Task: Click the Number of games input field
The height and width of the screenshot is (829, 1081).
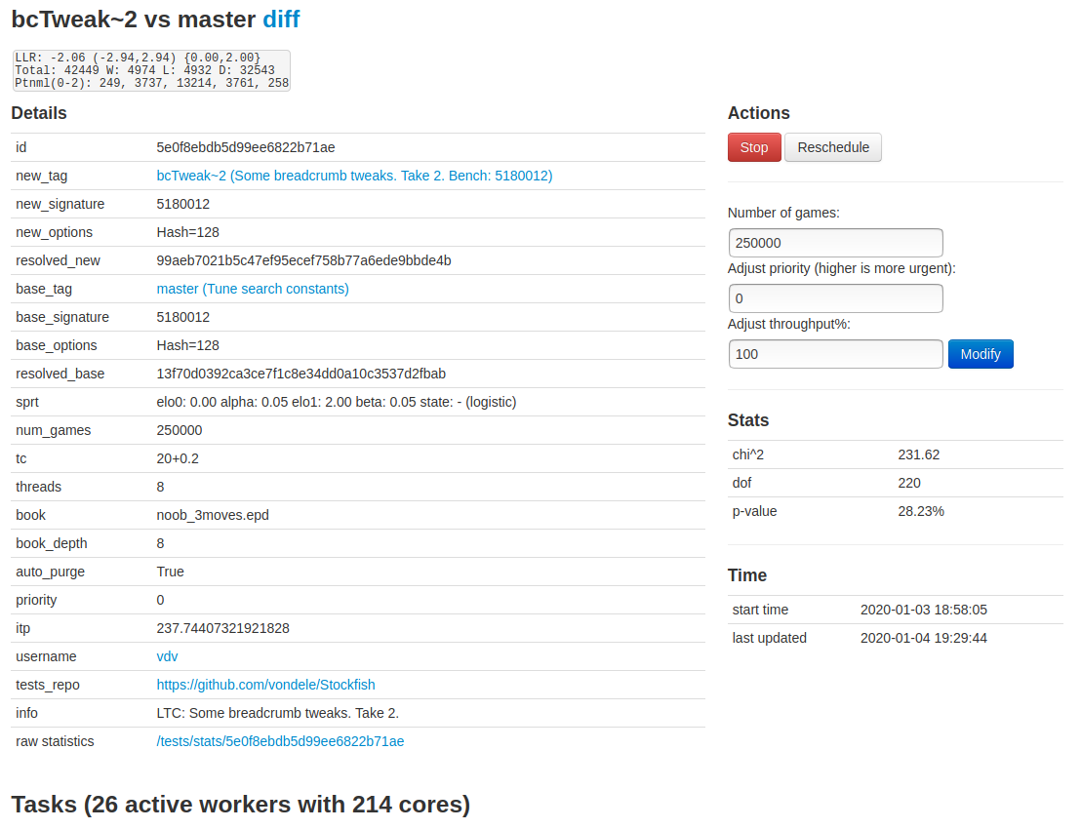Action: (x=835, y=243)
